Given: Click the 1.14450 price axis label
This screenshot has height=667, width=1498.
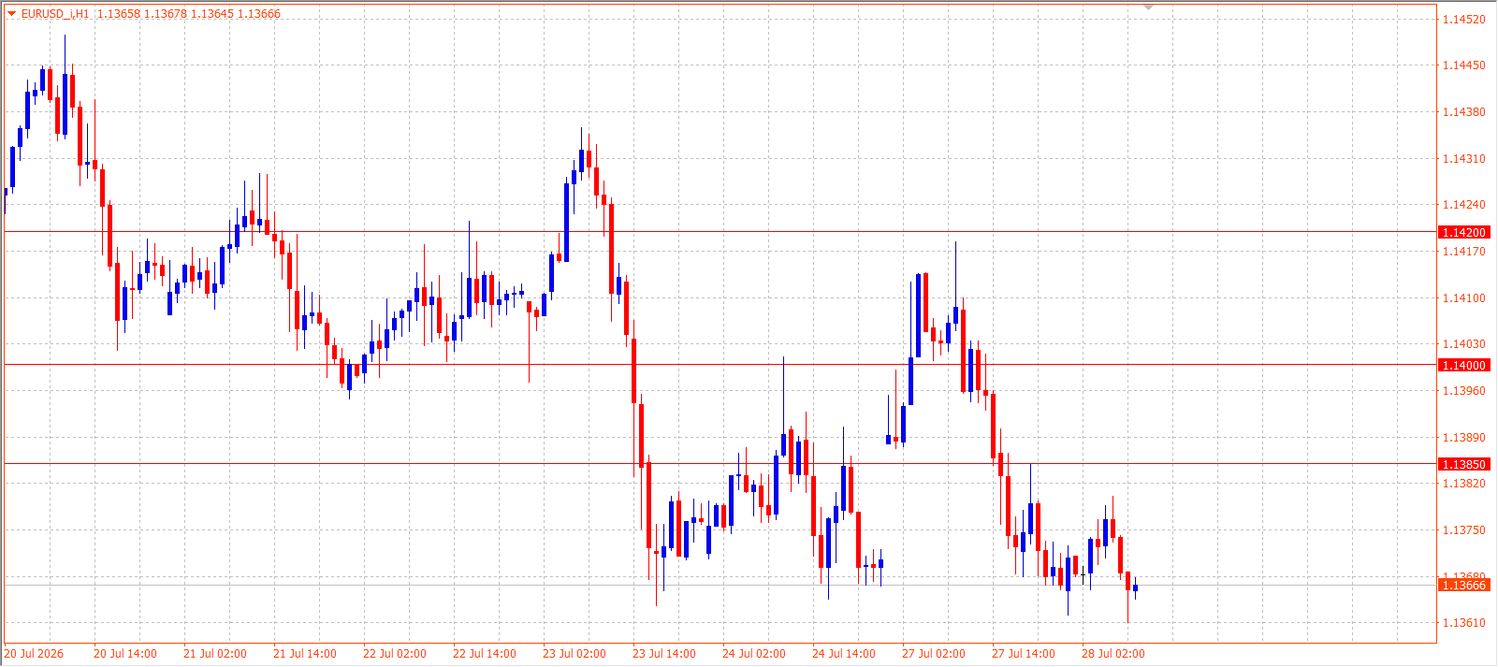Looking at the screenshot, I should pyautogui.click(x=1463, y=65).
